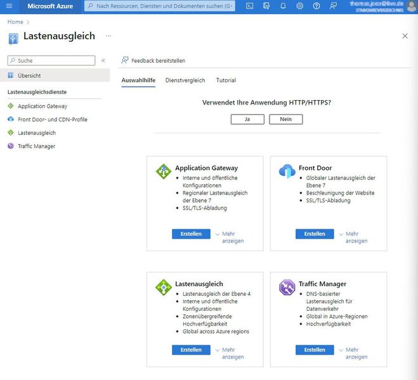
Task: Click the Front Door card title
Action: 315,168
